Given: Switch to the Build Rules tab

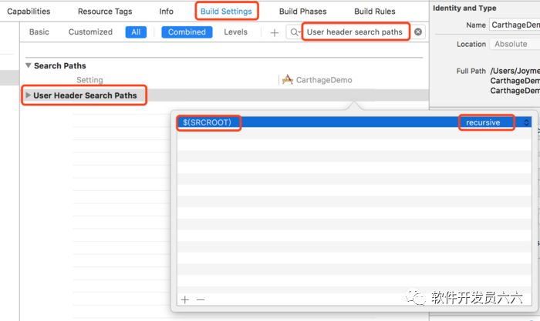Looking at the screenshot, I should coord(375,12).
